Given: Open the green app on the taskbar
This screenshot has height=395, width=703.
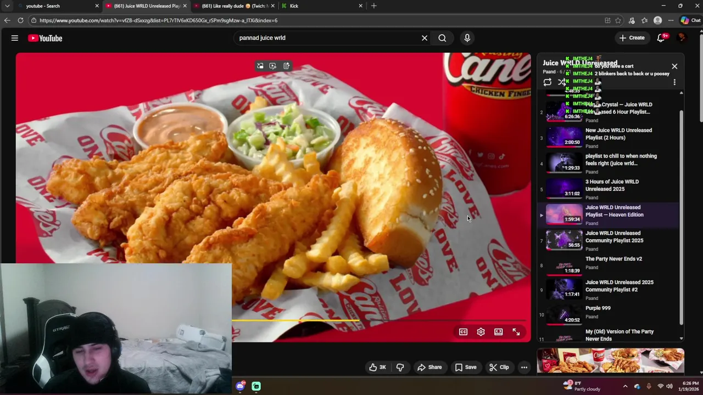Looking at the screenshot, I should click(256, 386).
